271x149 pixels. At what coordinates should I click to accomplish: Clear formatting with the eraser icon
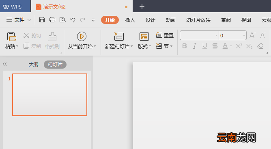(260, 46)
